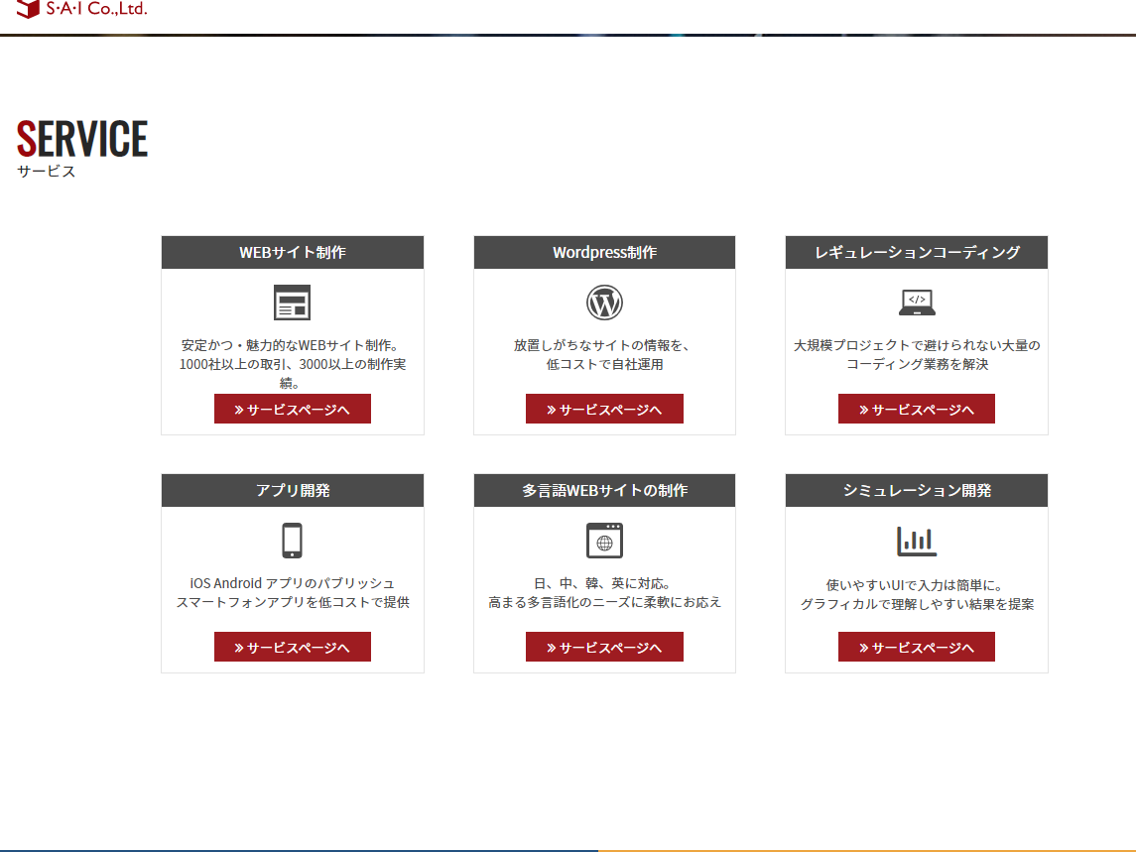The height and width of the screenshot is (852, 1136).
Task: Open the WEBサイト制作 service page button
Action: tap(292, 409)
